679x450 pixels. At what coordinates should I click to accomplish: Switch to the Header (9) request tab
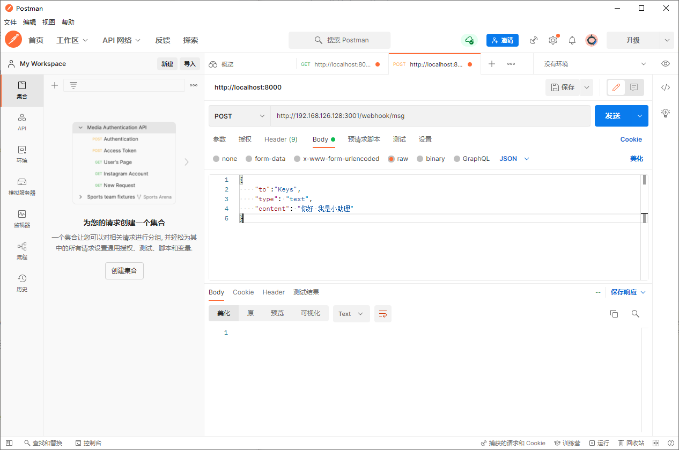281,139
